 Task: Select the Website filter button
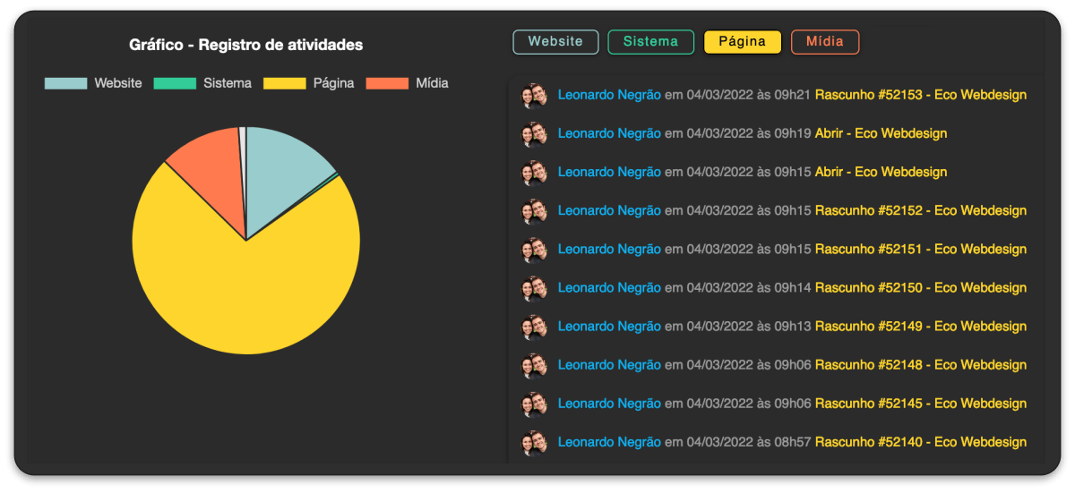coord(555,42)
